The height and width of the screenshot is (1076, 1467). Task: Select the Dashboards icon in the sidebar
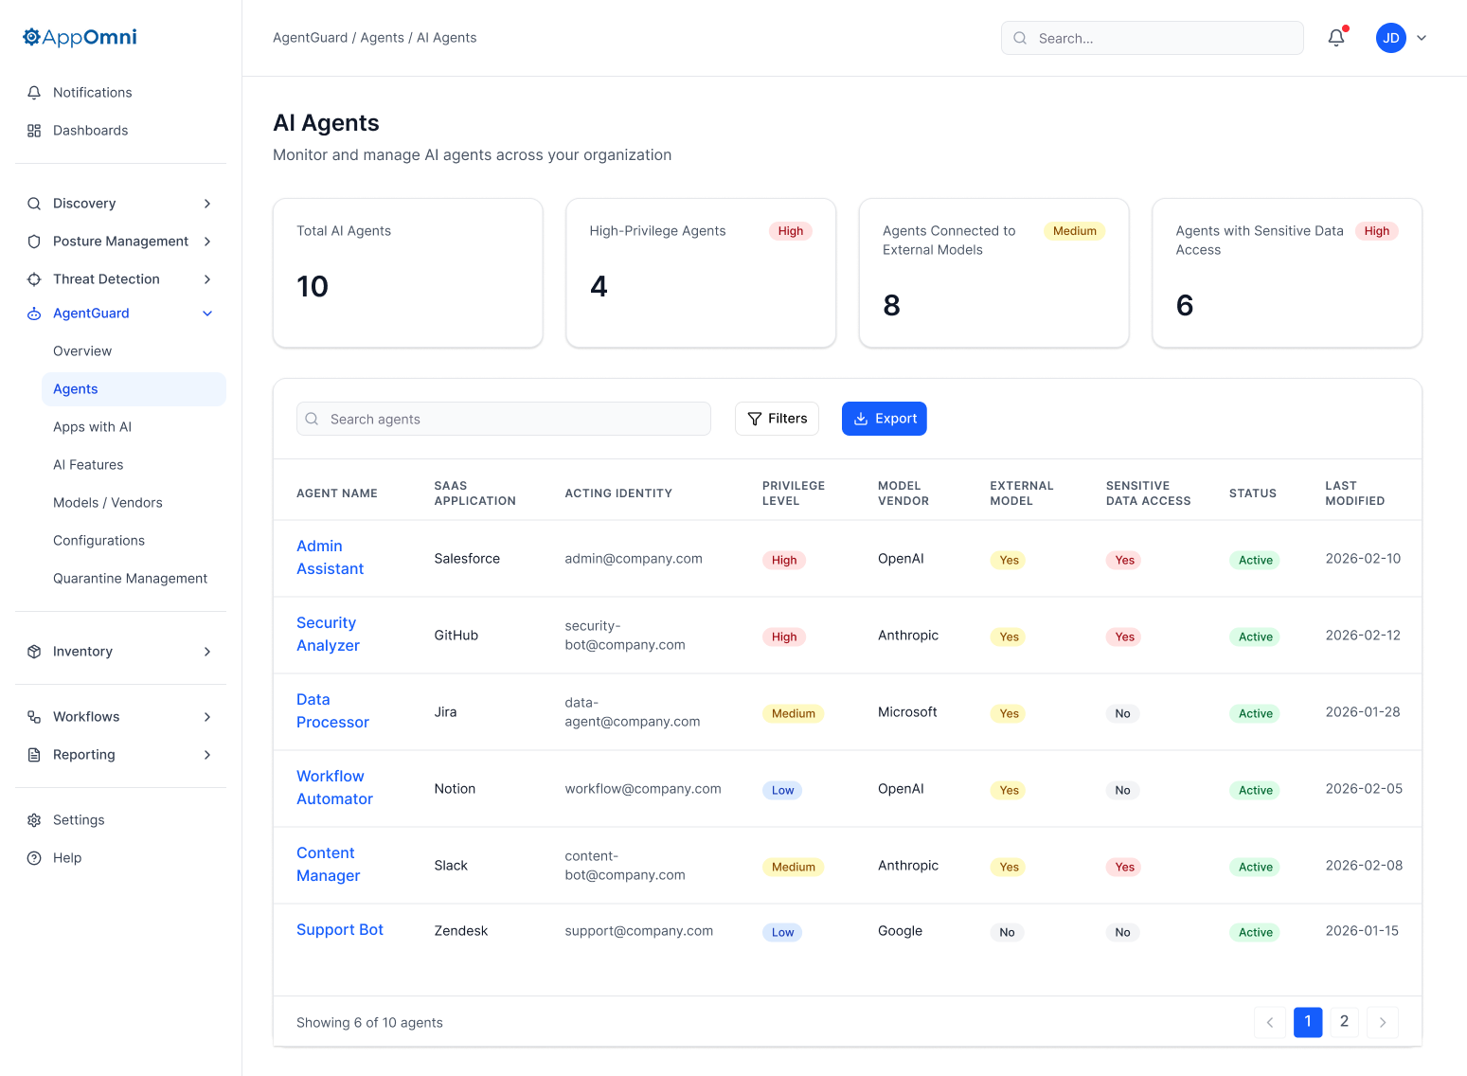34,130
